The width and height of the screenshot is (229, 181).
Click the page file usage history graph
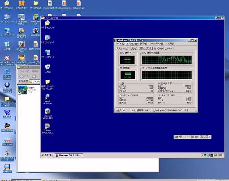(167, 75)
